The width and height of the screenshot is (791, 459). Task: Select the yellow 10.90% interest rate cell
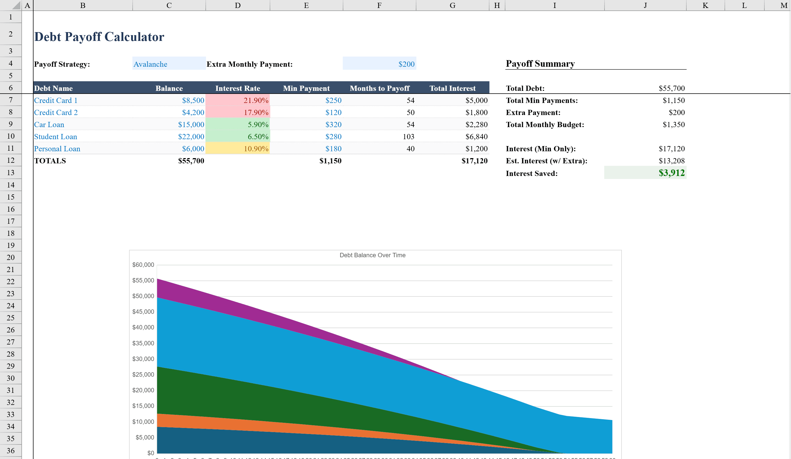point(238,149)
